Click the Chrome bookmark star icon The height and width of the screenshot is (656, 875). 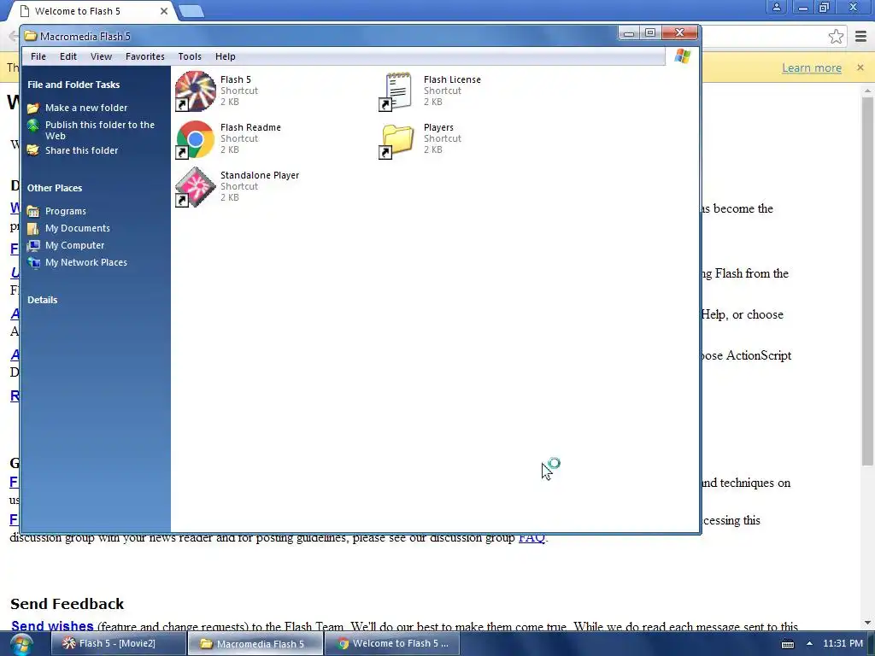click(836, 37)
